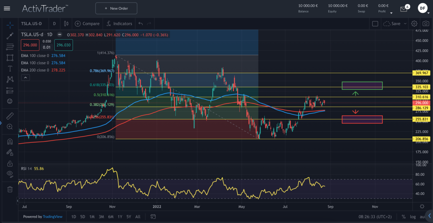Toggle stay in drawing mode
The image size is (433, 223).
[10, 153]
